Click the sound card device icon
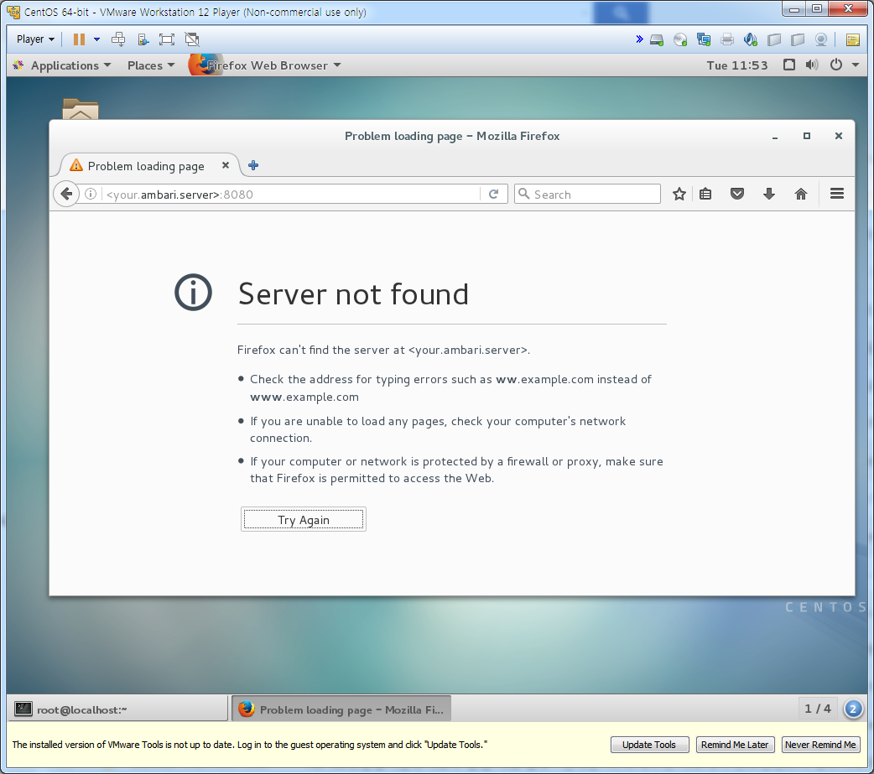 click(x=750, y=39)
